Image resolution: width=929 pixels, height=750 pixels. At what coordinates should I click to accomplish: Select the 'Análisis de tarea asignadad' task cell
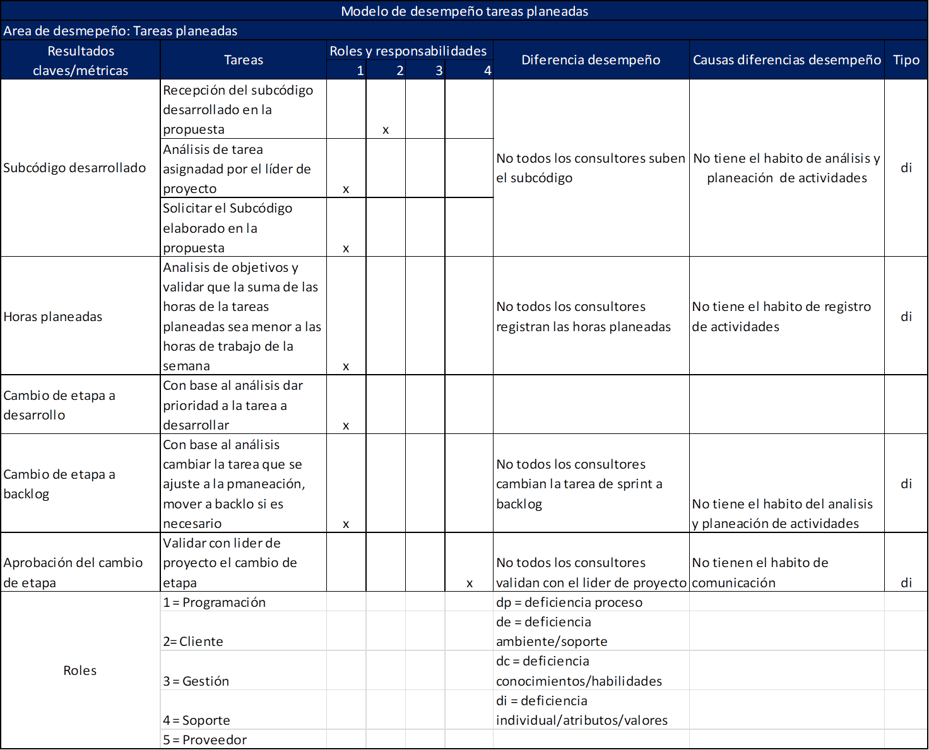(244, 168)
